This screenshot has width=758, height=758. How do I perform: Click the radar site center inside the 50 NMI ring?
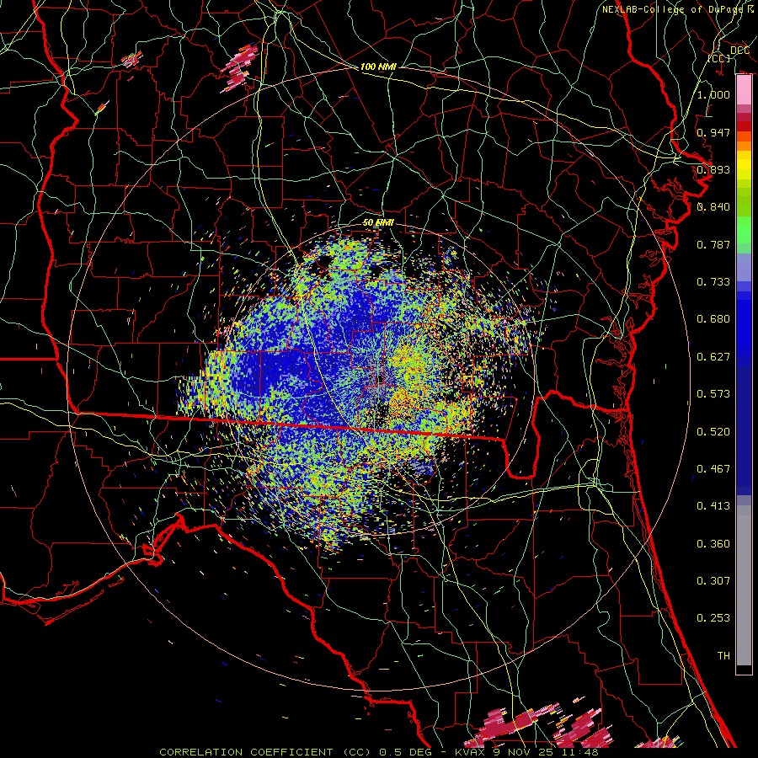[378, 378]
